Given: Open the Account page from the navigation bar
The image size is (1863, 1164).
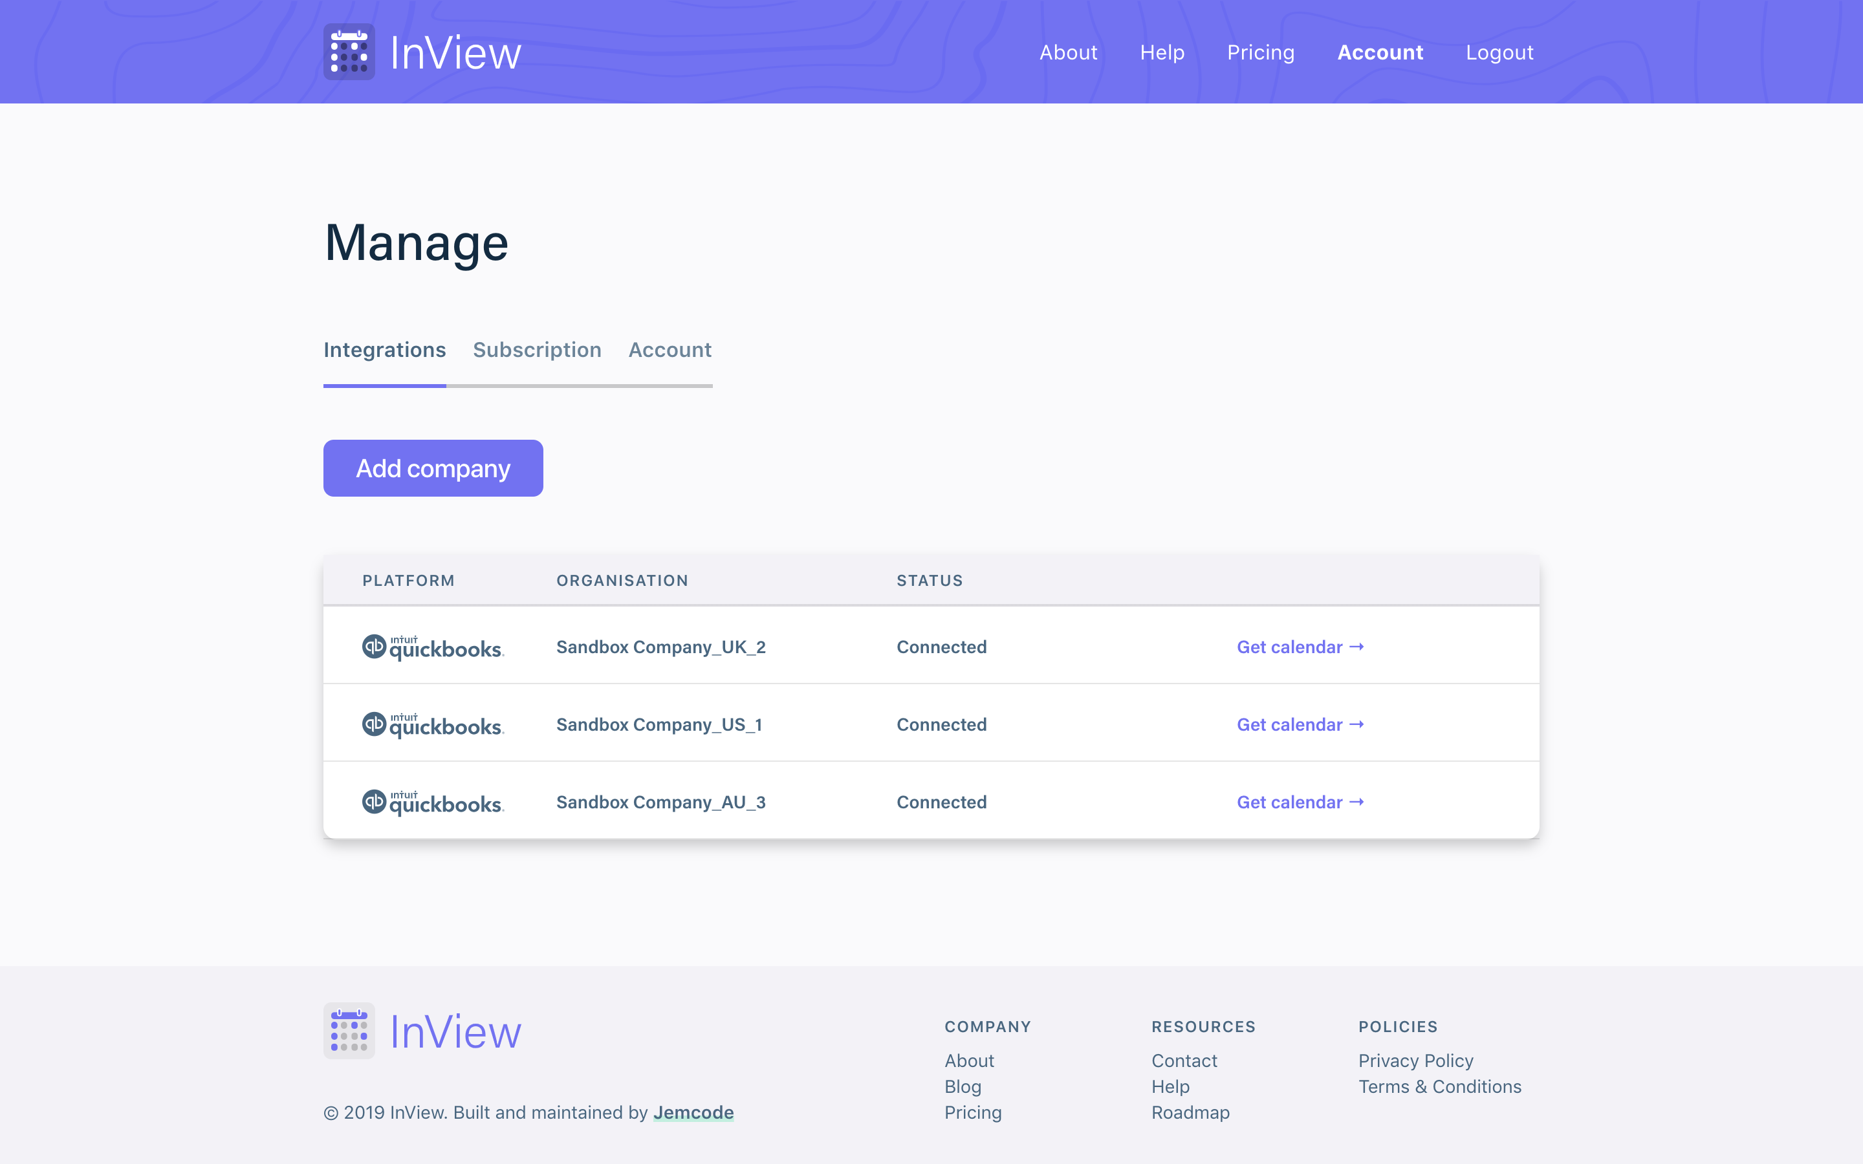Looking at the screenshot, I should [x=1380, y=52].
